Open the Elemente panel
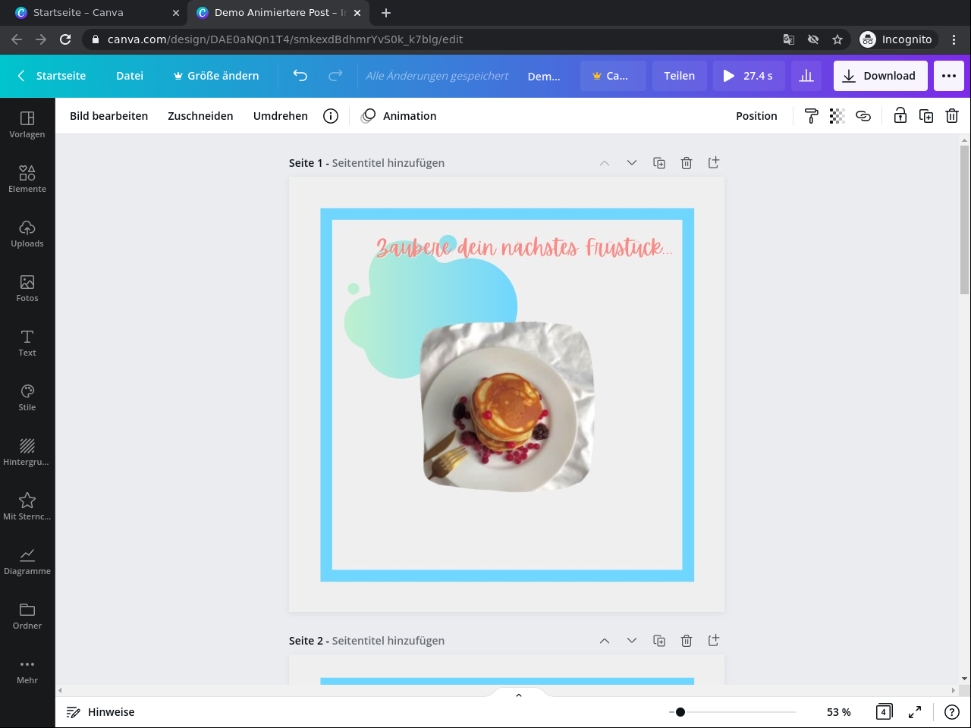 pyautogui.click(x=27, y=179)
